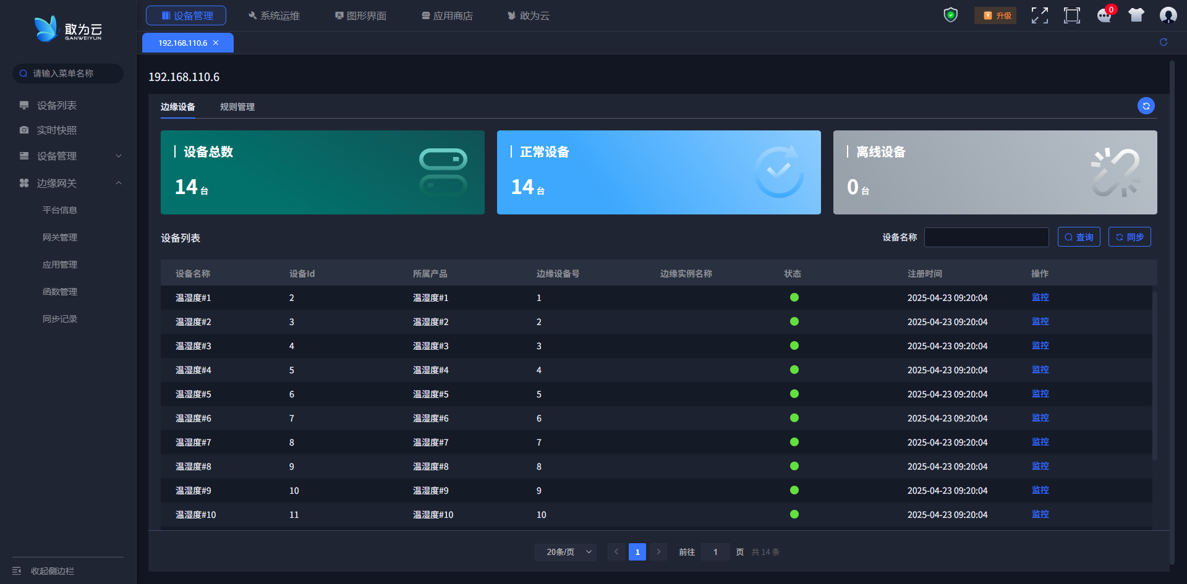
Task: Click the 设备名称 search input field
Action: tap(986, 237)
